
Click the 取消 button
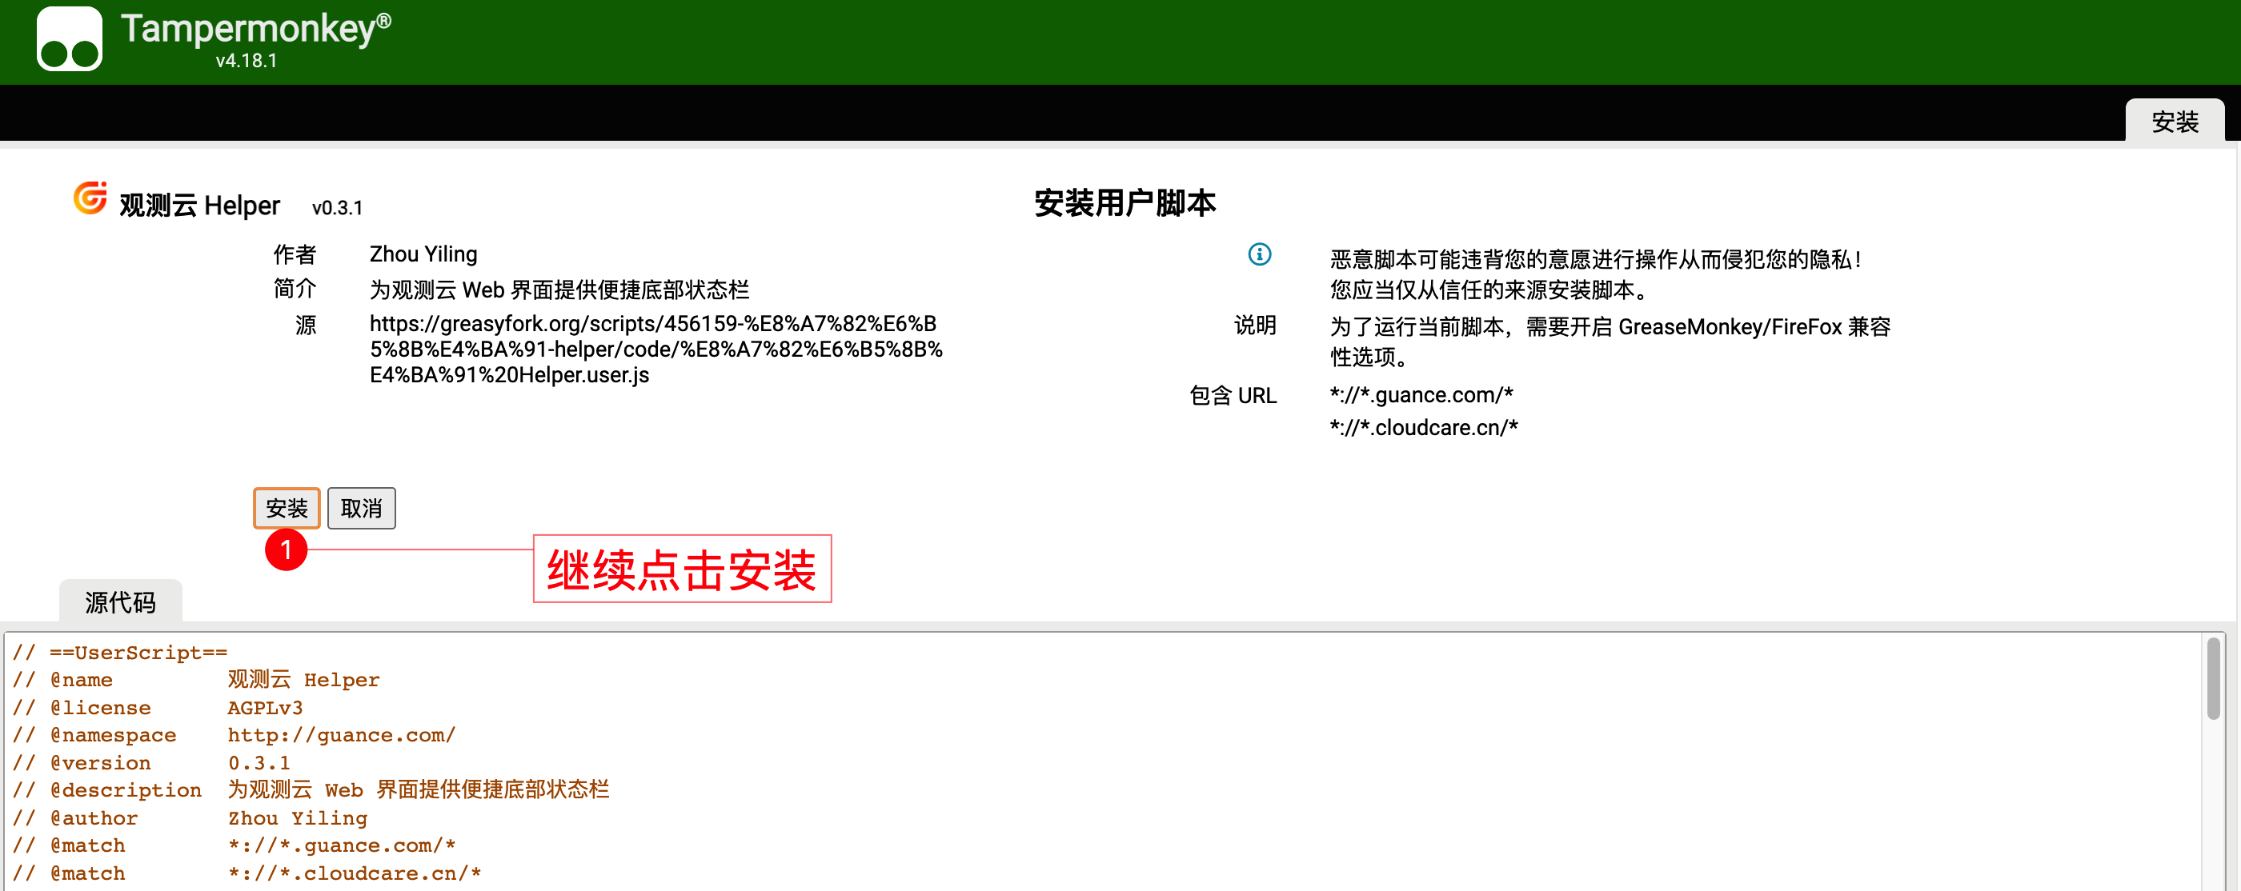point(361,508)
